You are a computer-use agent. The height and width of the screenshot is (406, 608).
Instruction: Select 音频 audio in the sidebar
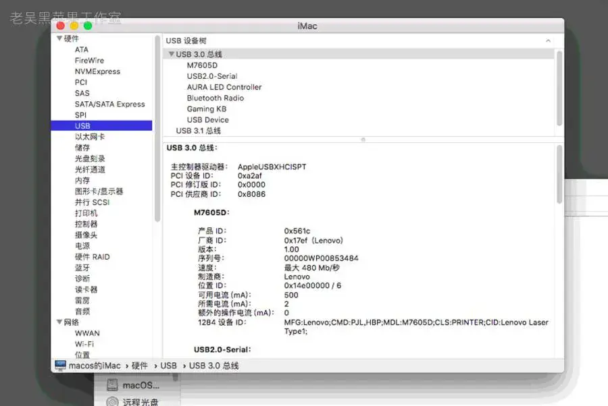coord(82,311)
